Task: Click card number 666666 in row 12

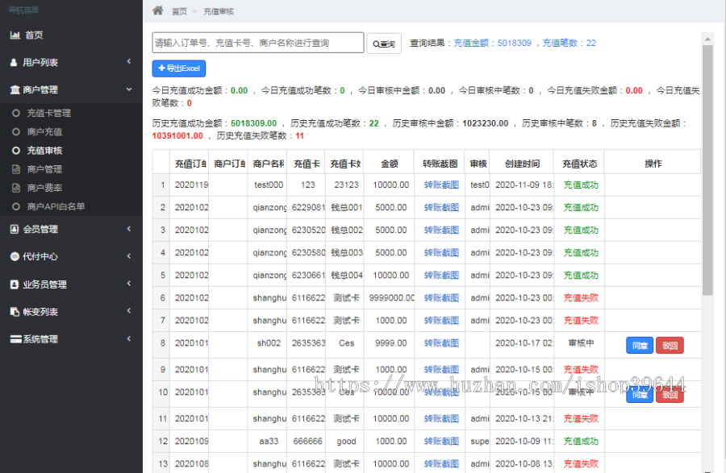Action: tap(307, 441)
